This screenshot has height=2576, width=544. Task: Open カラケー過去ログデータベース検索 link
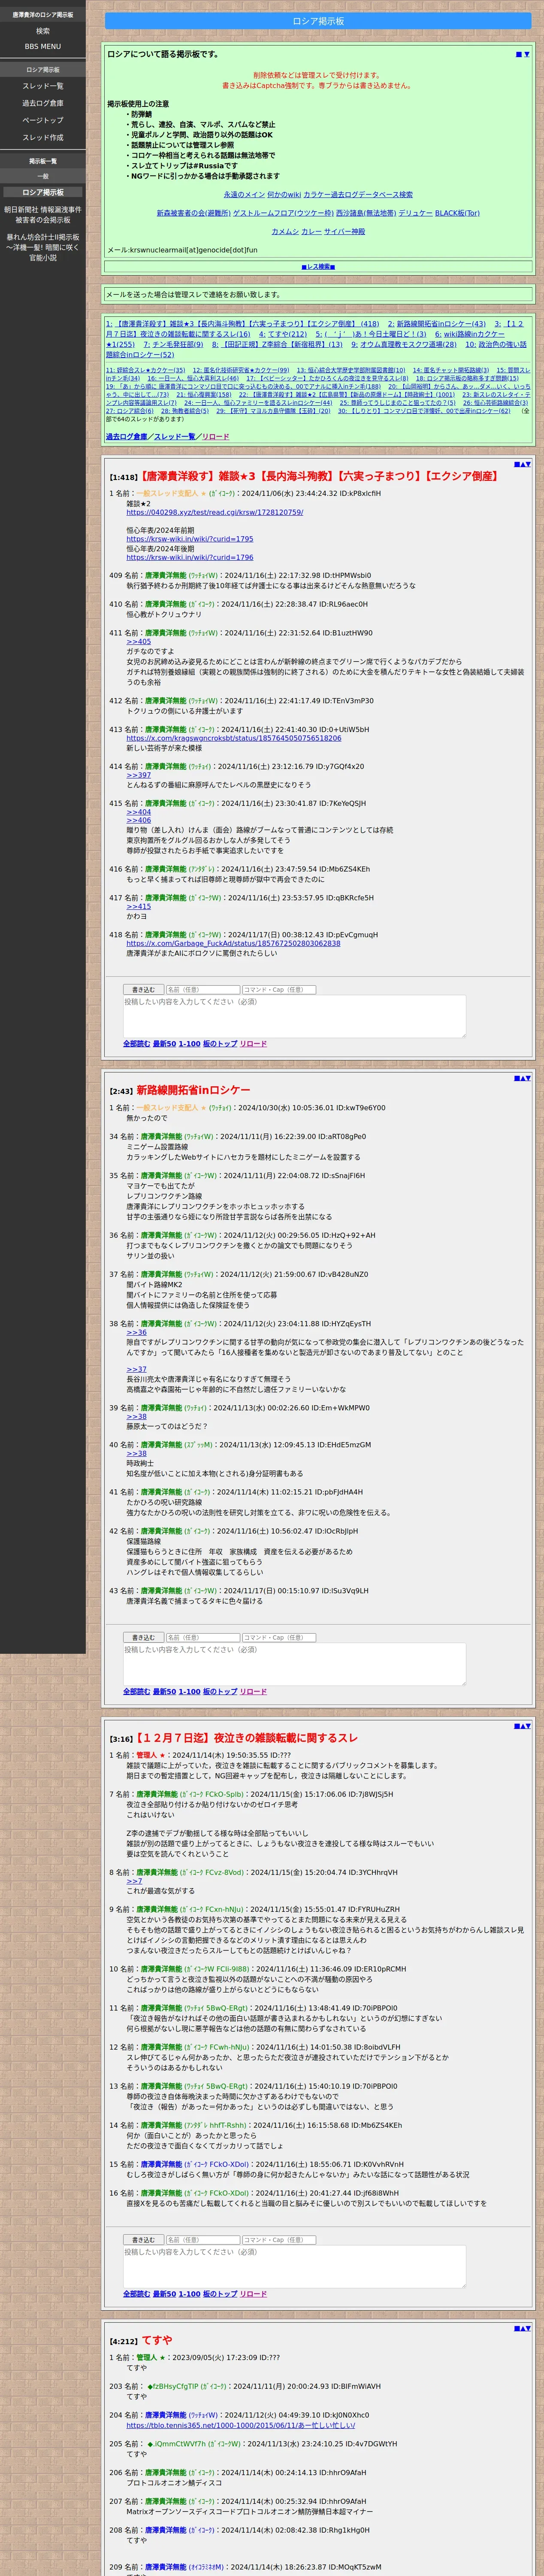358,195
